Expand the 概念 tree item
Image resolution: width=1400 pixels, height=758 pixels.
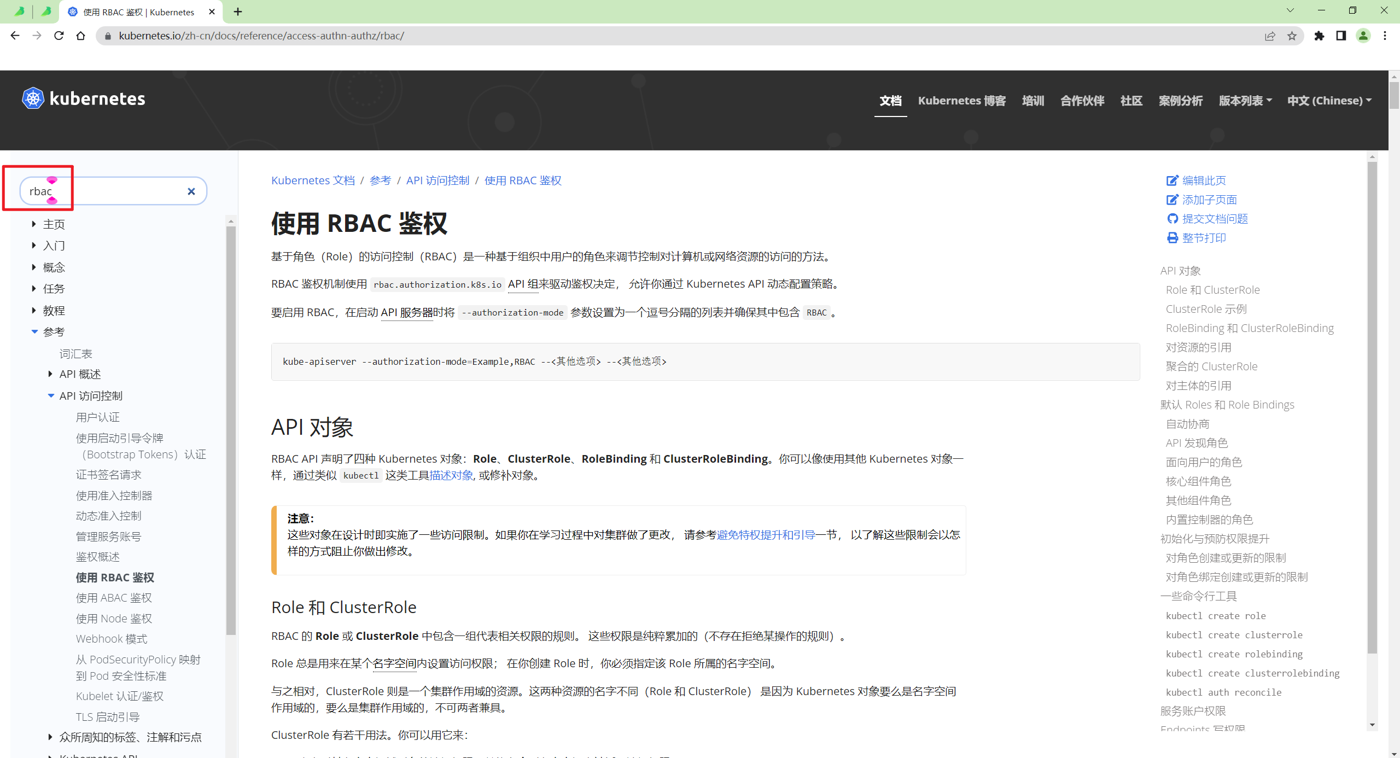34,267
